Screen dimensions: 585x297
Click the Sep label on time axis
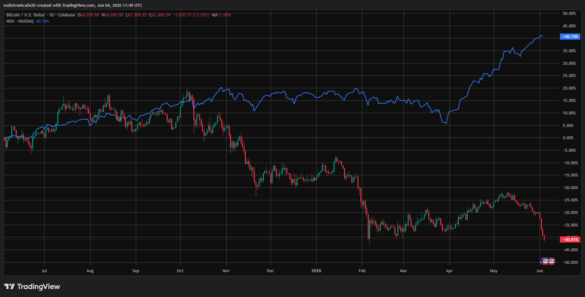pyautogui.click(x=136, y=270)
